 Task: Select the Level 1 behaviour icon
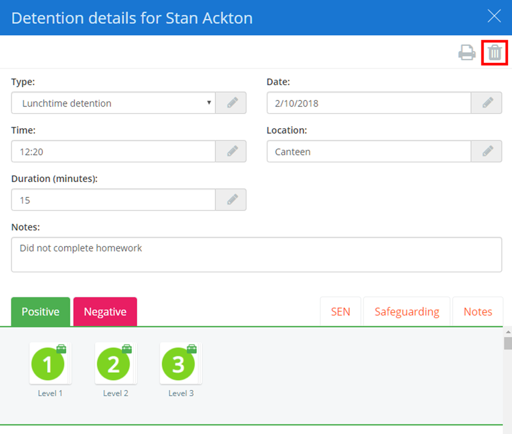coord(50,363)
